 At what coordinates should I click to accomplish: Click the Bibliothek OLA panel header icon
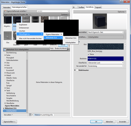(5, 50)
